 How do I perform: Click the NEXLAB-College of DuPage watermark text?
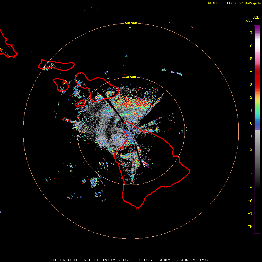(x=234, y=3)
